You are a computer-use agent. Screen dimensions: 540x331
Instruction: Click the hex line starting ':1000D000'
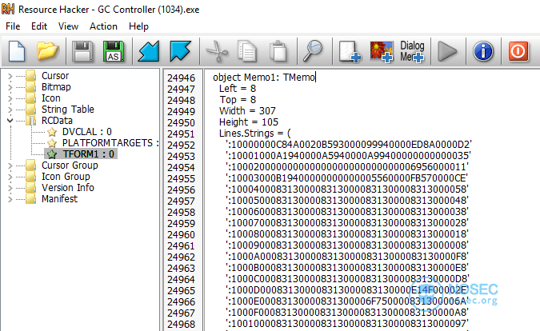(x=347, y=289)
